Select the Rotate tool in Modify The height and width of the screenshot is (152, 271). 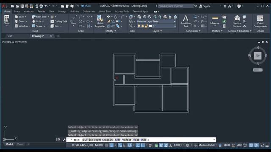116,17
